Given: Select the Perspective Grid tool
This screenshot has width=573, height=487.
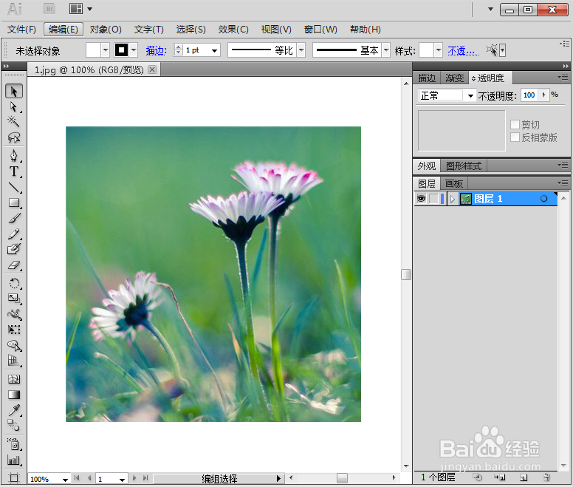Looking at the screenshot, I should pos(14,361).
